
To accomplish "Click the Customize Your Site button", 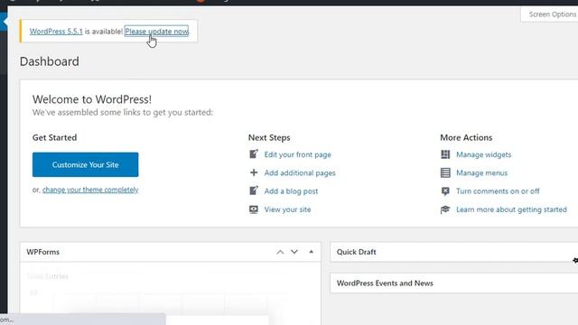I will (x=86, y=164).
